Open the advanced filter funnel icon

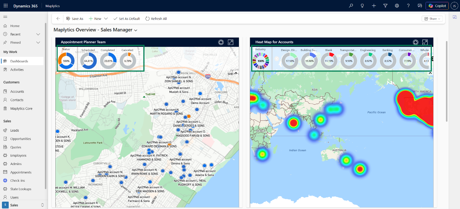(385, 6)
